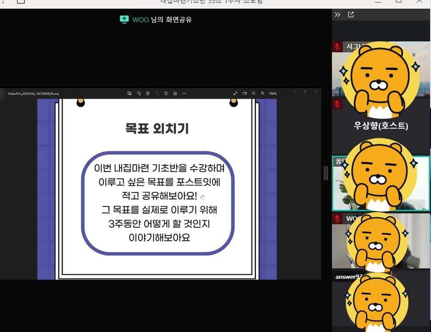This screenshot has width=431, height=332.
Task: Rotate the image in the photo viewer
Action: (139, 94)
